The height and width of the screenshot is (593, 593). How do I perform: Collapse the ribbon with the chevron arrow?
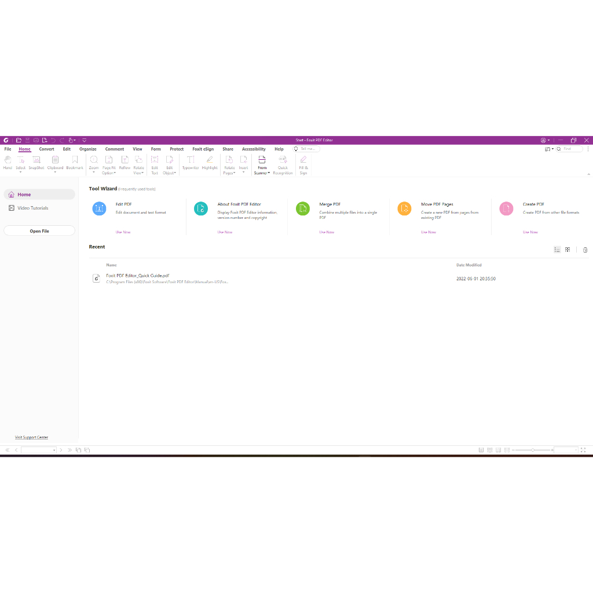[x=589, y=174]
